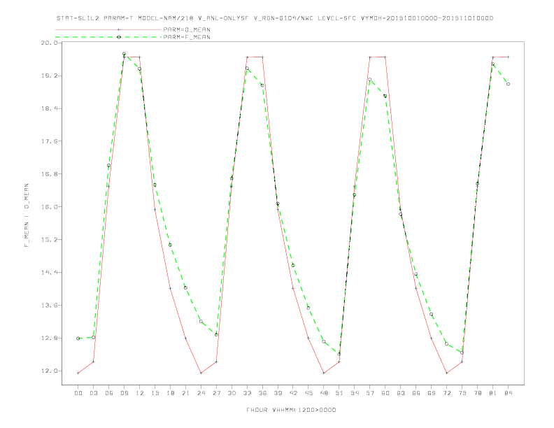Image resolution: width=554 pixels, height=428 pixels.
Task: Click x-axis tick label 30
Action: tap(232, 393)
